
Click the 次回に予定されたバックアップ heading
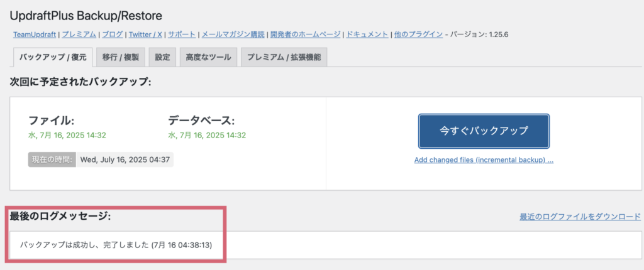(80, 82)
